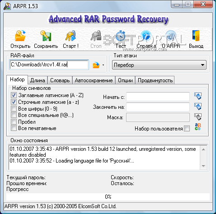Switch to the Автосохранение tab
This screenshot has width=216, height=214.
[94, 80]
